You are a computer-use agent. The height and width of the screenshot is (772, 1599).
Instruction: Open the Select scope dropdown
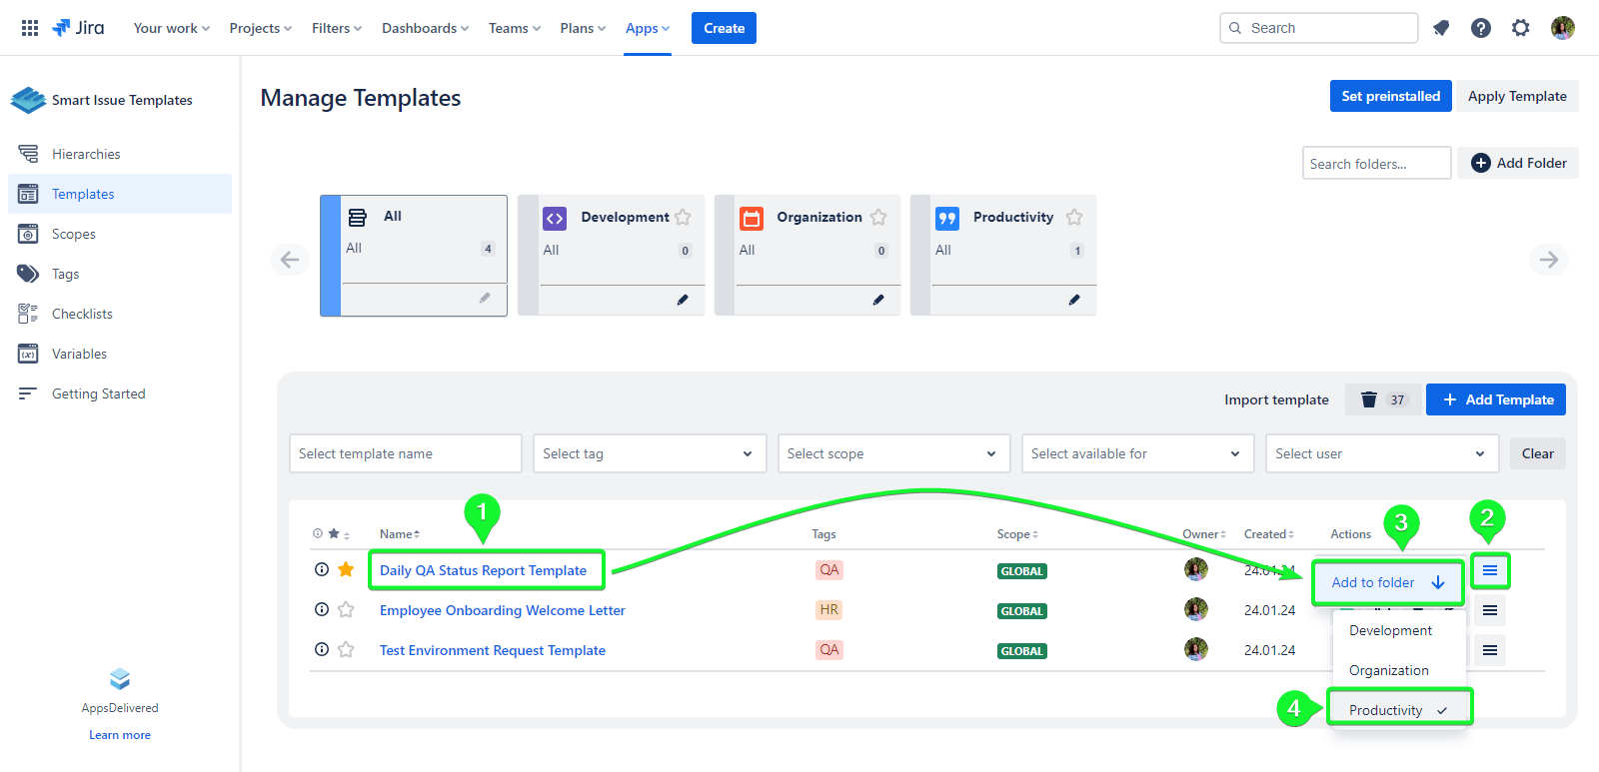[x=892, y=453]
